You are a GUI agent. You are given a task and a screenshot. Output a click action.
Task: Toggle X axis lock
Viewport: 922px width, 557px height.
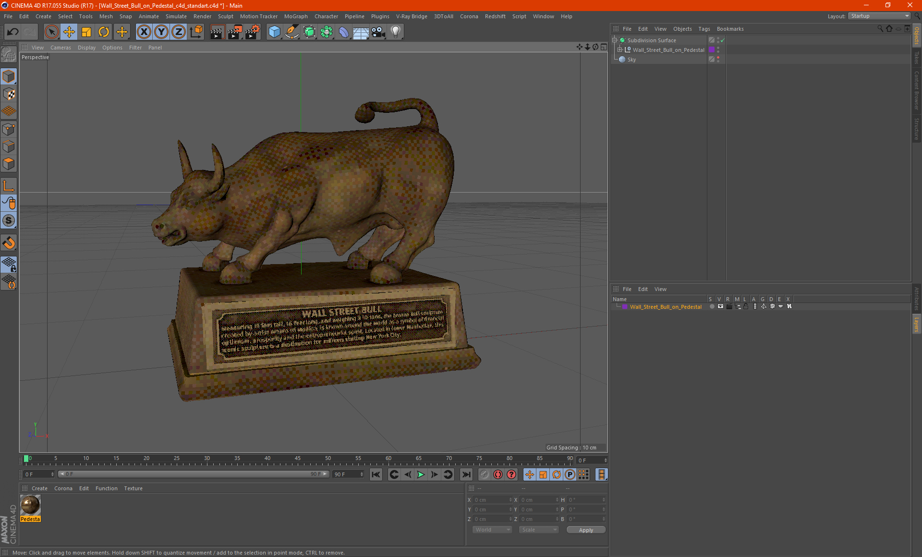pyautogui.click(x=144, y=32)
